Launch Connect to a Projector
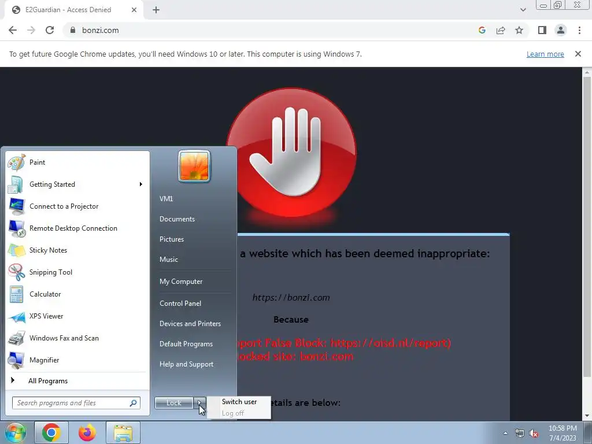 [x=78, y=206]
